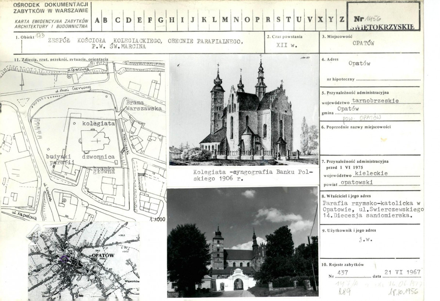
Task: Select letter "O" in the alphabet index strip
Action: point(247,20)
